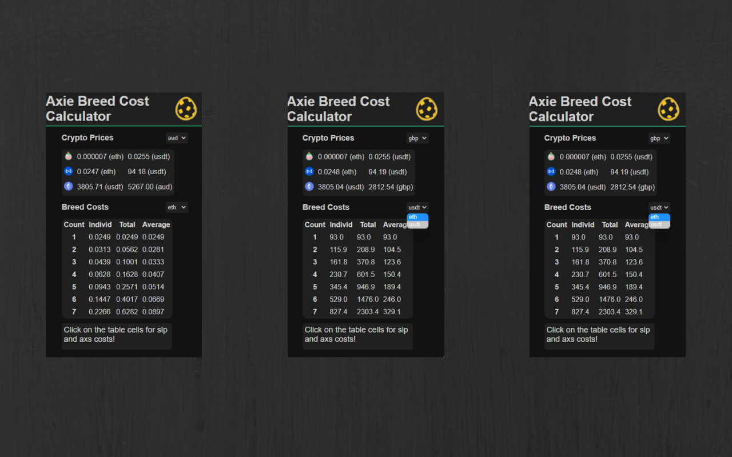The width and height of the screenshot is (732, 457).
Task: Click the egg logo in the middle panel
Action: tap(427, 109)
